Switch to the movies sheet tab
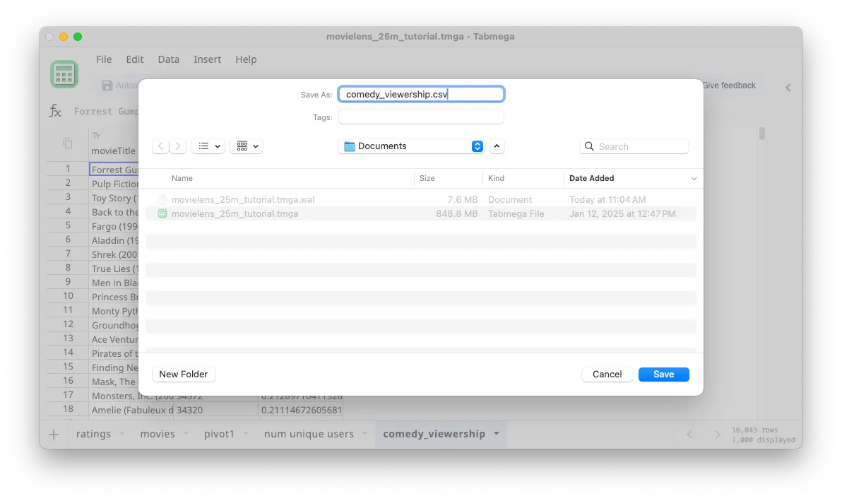This screenshot has height=501, width=842. point(158,434)
